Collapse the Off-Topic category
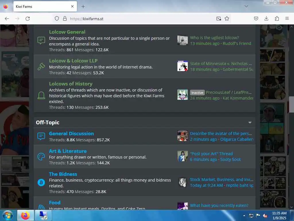The image size is (294, 221). [250, 123]
